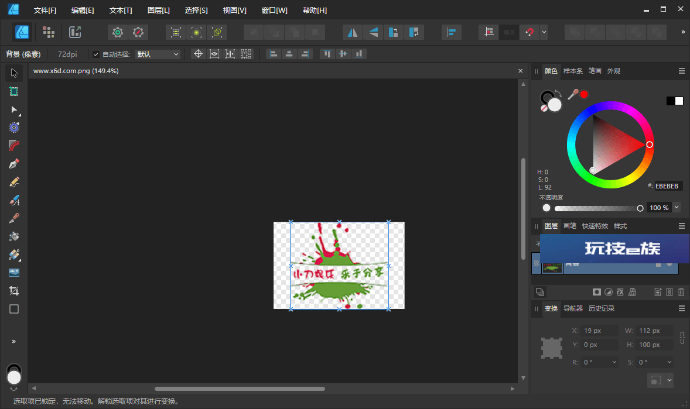
Task: Click Add Layer icon in layers panel
Action: (x=658, y=292)
